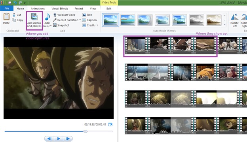Select the third AutoMovie theme thumbnail

coord(145,20)
